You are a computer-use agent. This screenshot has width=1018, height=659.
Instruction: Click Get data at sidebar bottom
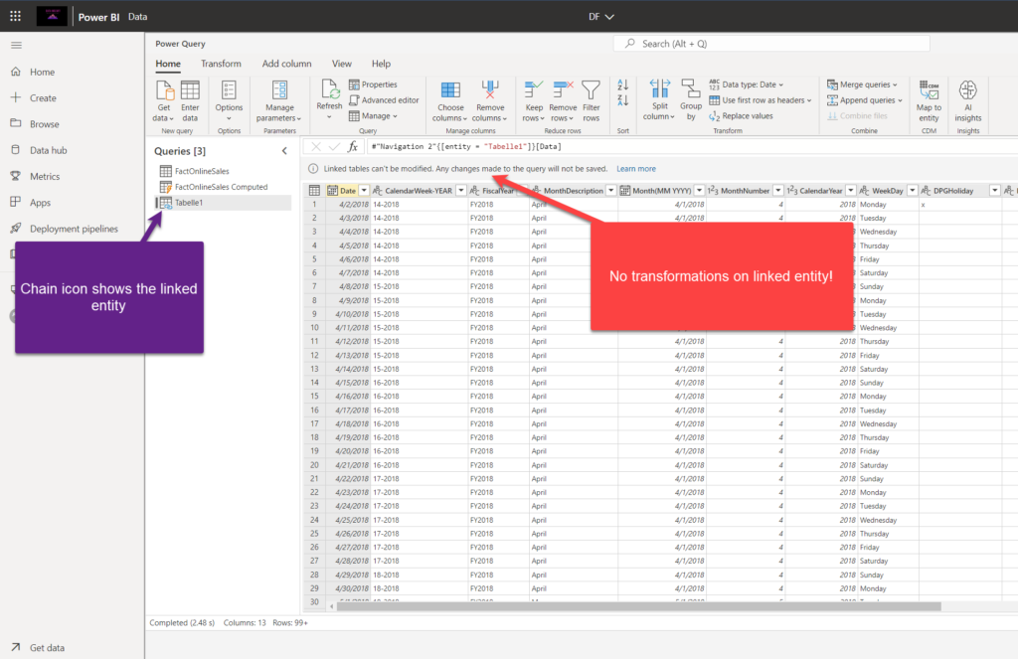point(47,647)
